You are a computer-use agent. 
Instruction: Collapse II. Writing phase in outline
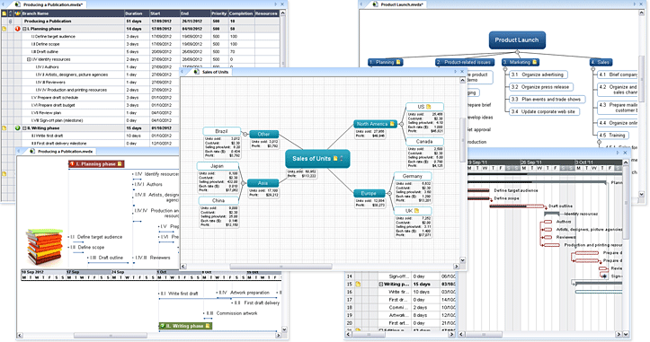click(24, 128)
